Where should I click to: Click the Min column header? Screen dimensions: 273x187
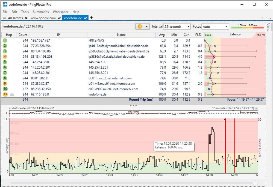click(x=174, y=35)
